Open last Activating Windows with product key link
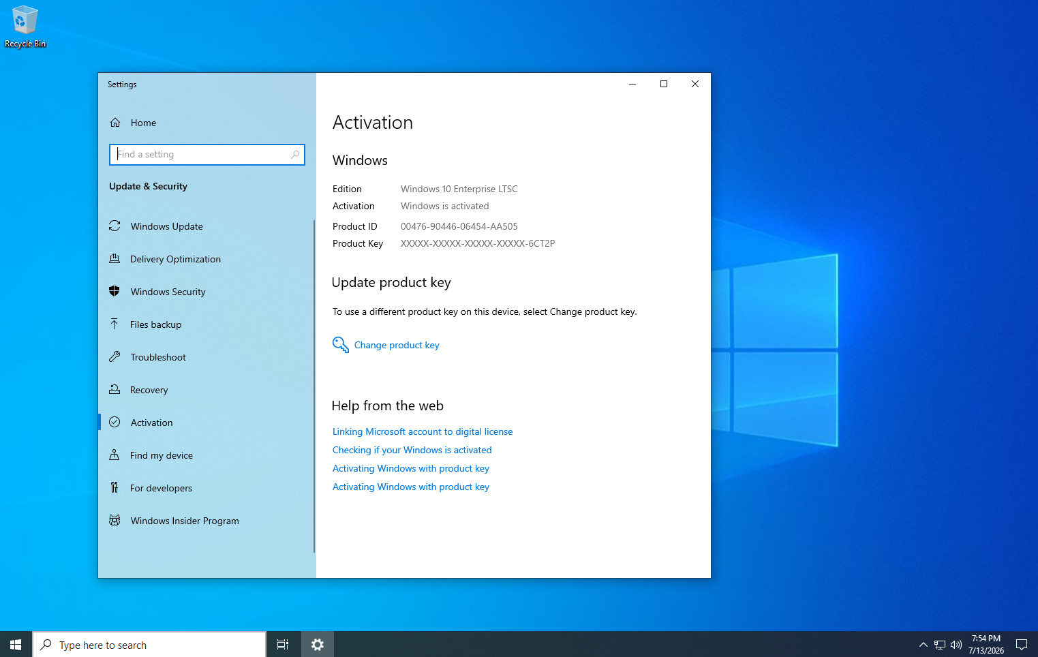1038x657 pixels. [411, 487]
